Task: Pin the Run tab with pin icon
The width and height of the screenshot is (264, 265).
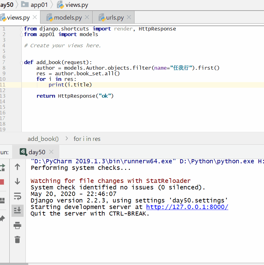Action: point(2,219)
